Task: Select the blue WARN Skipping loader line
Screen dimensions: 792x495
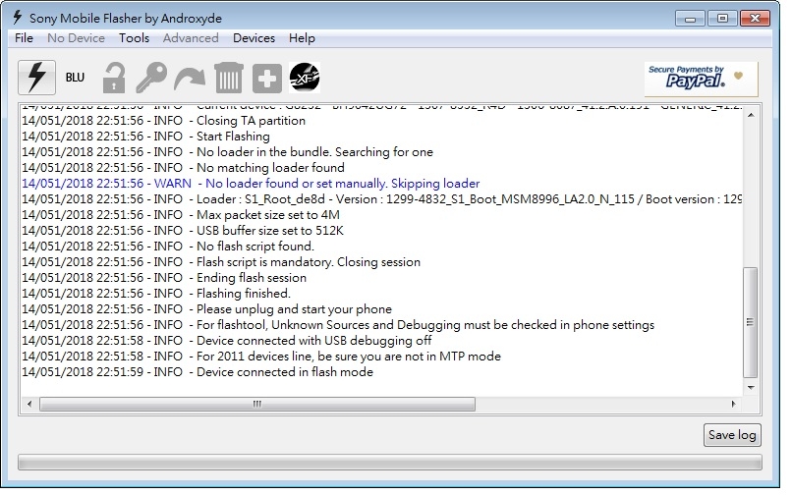Action: [251, 184]
